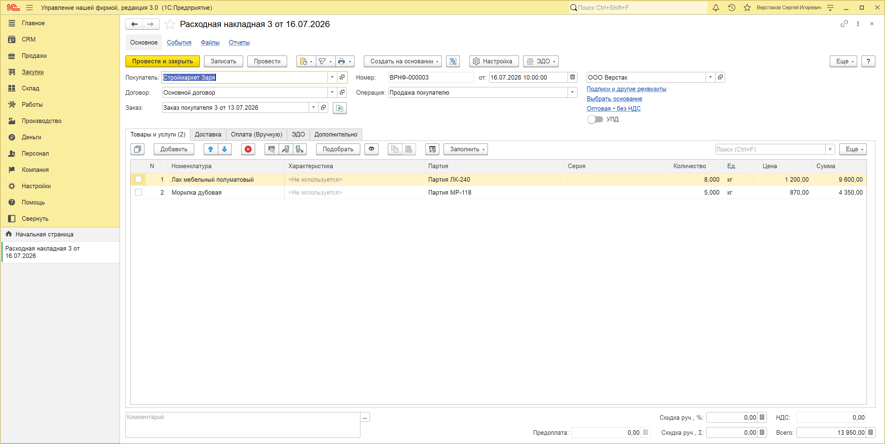Expand the Договор dropdown list
885x444 pixels.
(x=332, y=93)
